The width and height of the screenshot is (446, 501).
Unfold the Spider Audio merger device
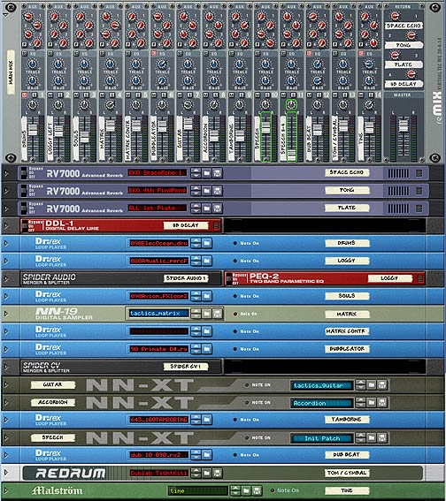tap(6, 278)
